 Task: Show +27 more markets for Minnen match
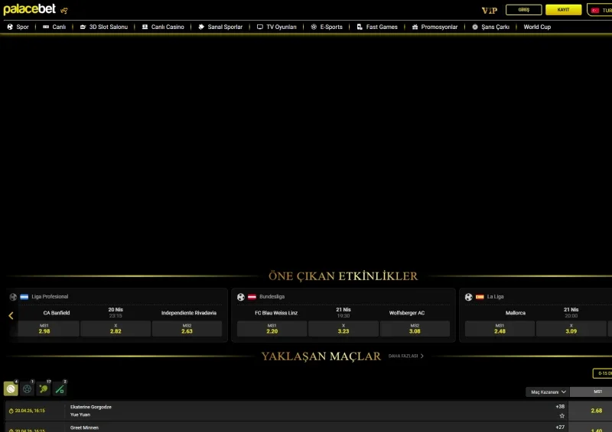coord(560,427)
